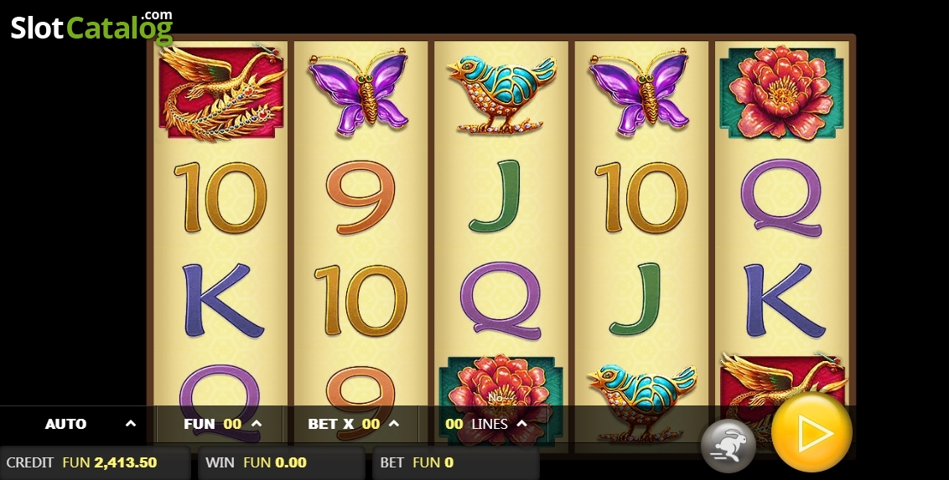Expand the BET X multiplier menu
Viewport: 949px width, 480px height.
tap(353, 424)
